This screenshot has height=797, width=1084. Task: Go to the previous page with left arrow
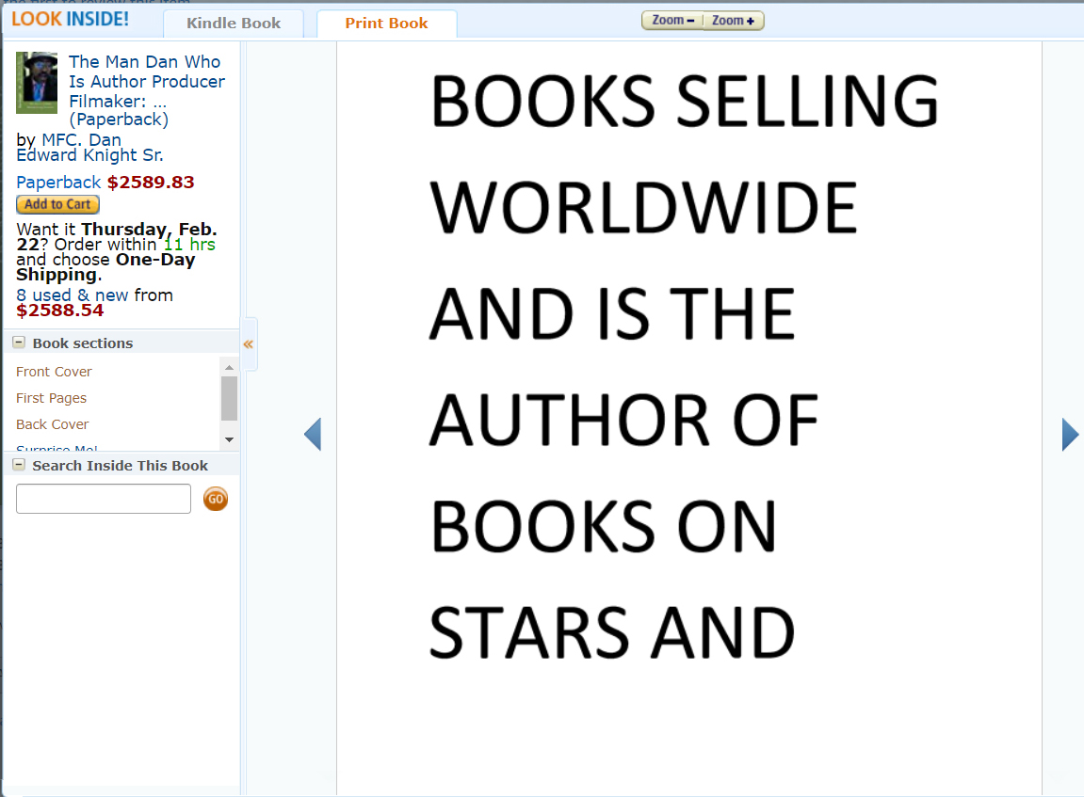point(313,434)
